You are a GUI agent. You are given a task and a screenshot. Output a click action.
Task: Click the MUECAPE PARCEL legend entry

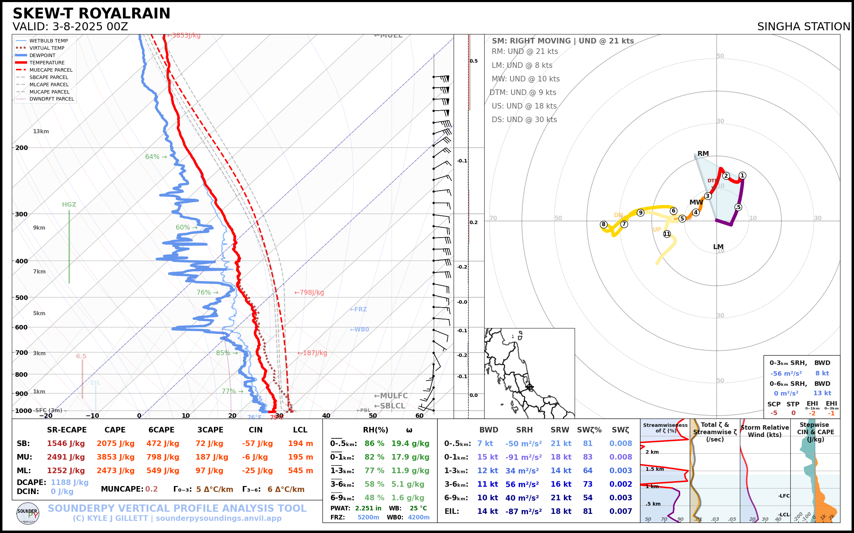point(51,70)
